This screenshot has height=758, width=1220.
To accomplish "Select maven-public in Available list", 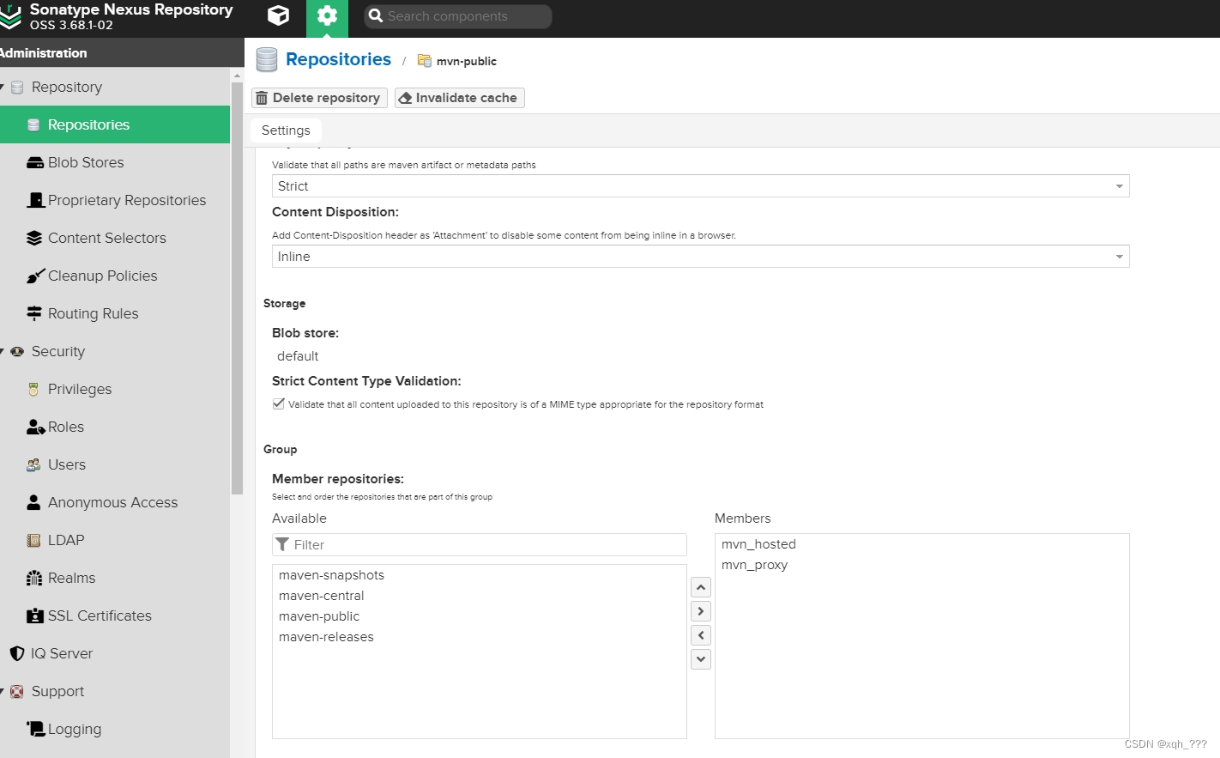I will [x=479, y=616].
